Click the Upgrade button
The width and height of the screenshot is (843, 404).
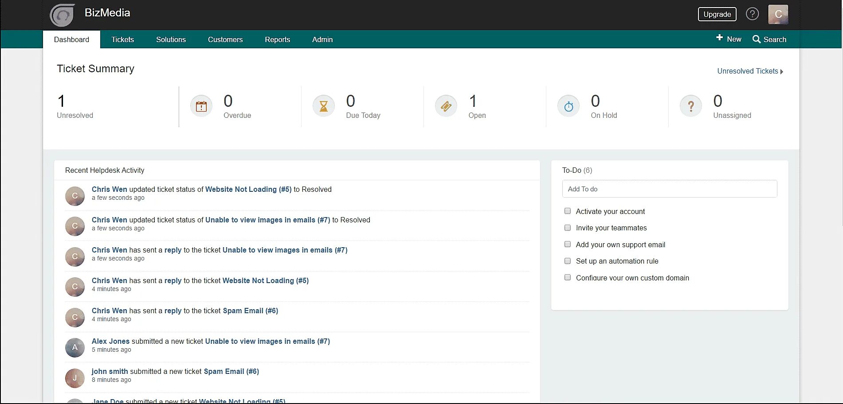pyautogui.click(x=717, y=14)
